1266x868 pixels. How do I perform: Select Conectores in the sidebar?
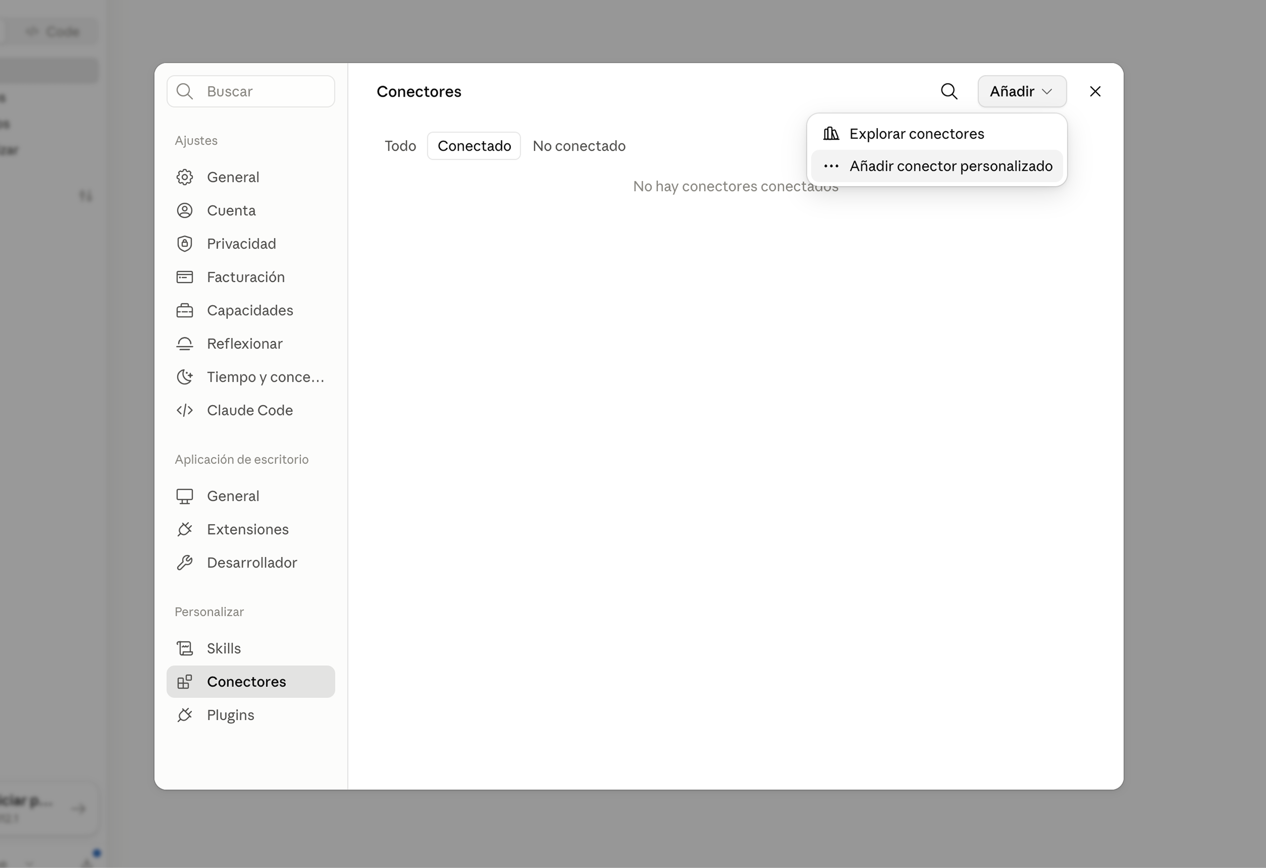(x=250, y=682)
